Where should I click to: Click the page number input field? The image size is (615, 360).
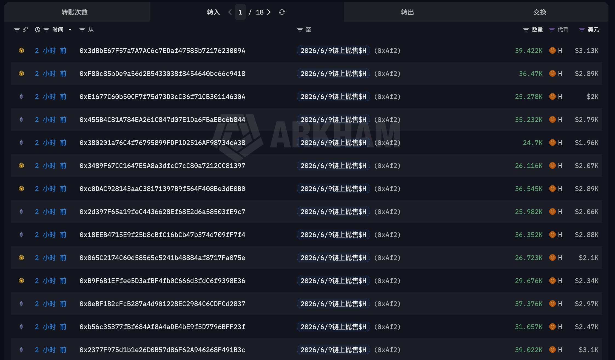point(240,12)
